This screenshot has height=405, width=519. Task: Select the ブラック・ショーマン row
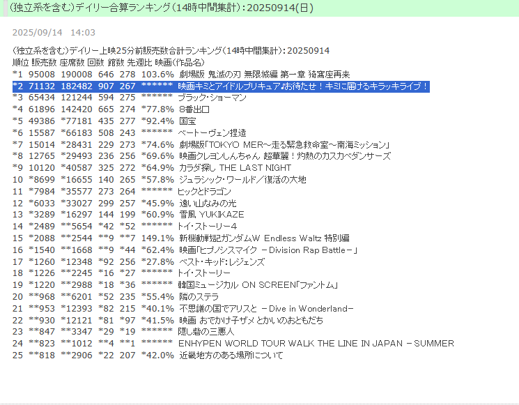coord(130,98)
